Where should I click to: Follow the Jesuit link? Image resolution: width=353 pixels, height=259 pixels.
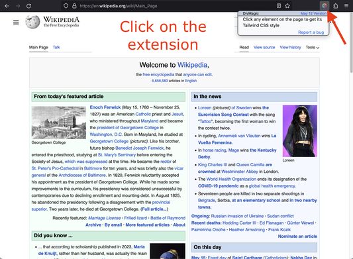click(x=177, y=114)
